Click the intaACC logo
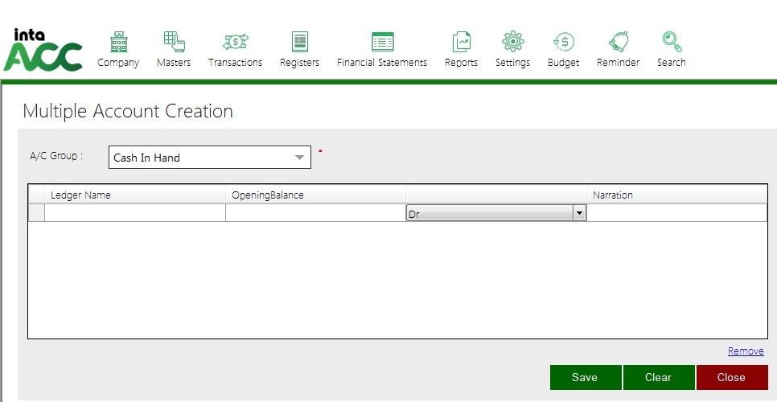 pos(43,50)
